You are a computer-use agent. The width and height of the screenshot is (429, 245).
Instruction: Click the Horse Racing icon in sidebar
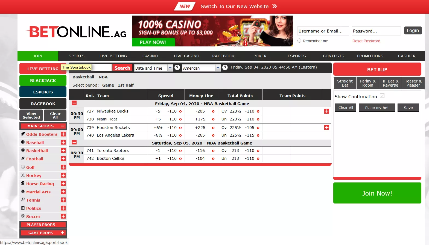click(x=23, y=183)
